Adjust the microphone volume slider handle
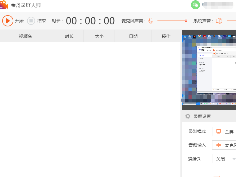The height and width of the screenshot is (177, 236). (x=186, y=21)
